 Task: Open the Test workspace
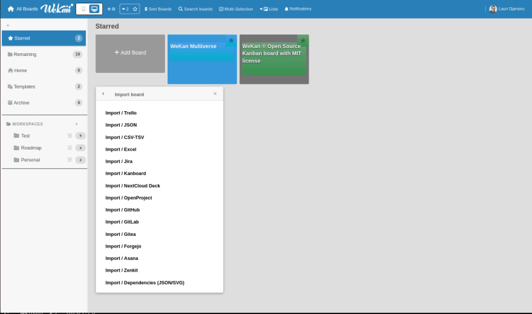25,136
